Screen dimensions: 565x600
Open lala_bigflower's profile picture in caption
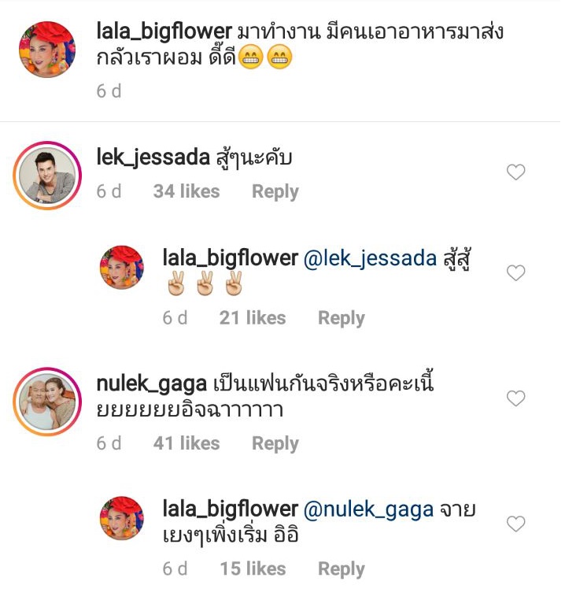coord(47,50)
